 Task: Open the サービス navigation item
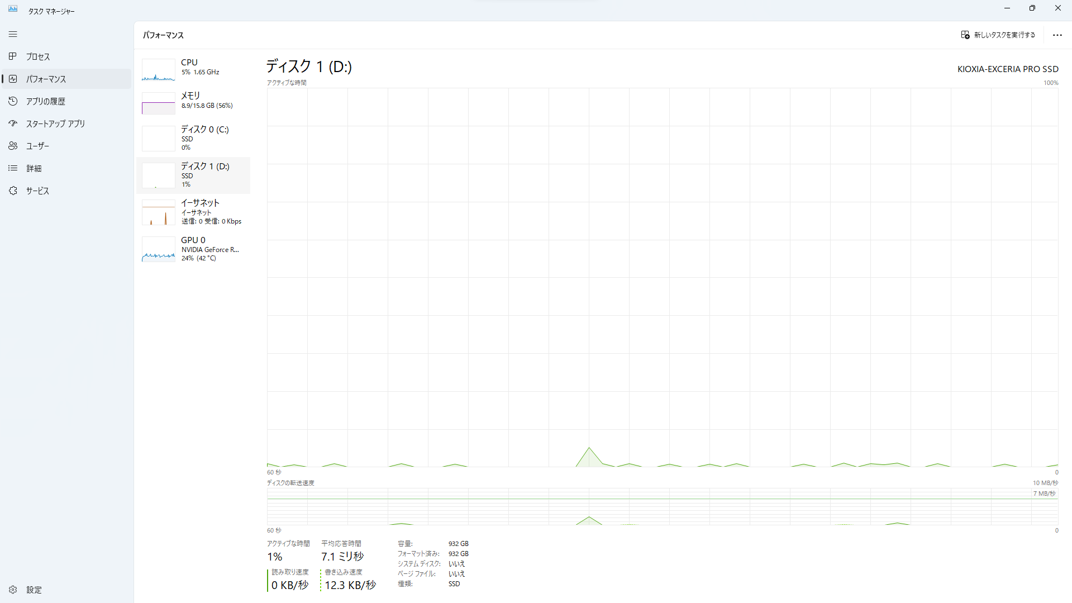pos(66,191)
